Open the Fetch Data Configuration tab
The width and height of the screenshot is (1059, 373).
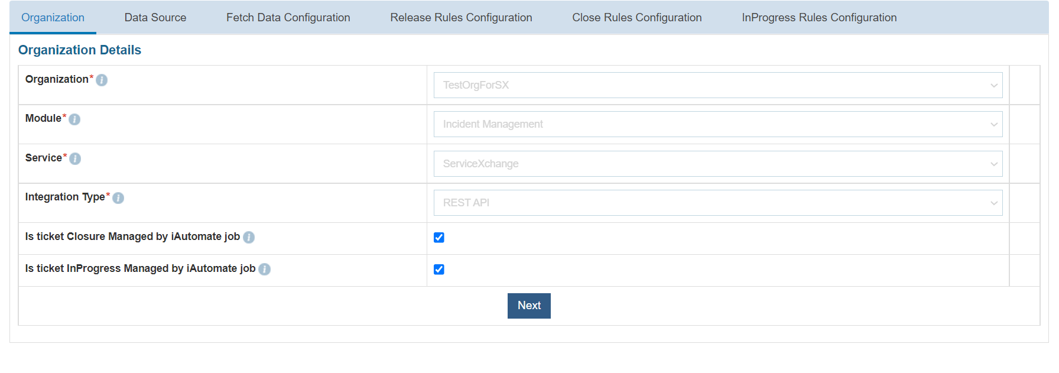pyautogui.click(x=288, y=18)
